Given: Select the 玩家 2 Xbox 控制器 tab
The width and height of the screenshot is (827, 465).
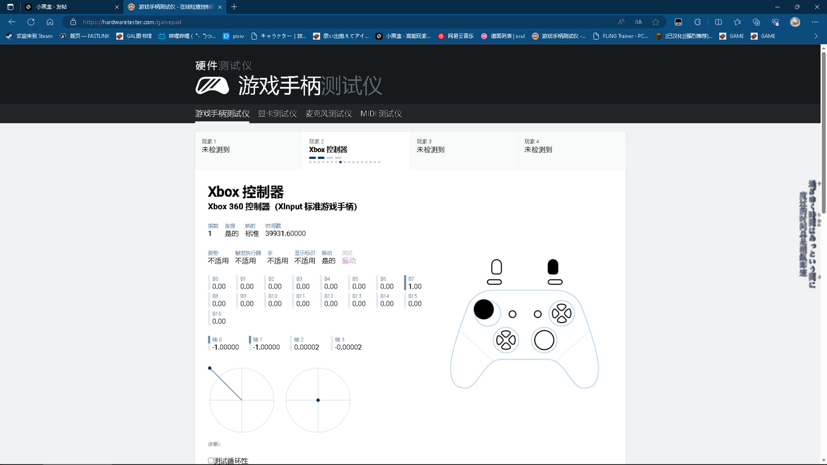Looking at the screenshot, I should (357, 151).
